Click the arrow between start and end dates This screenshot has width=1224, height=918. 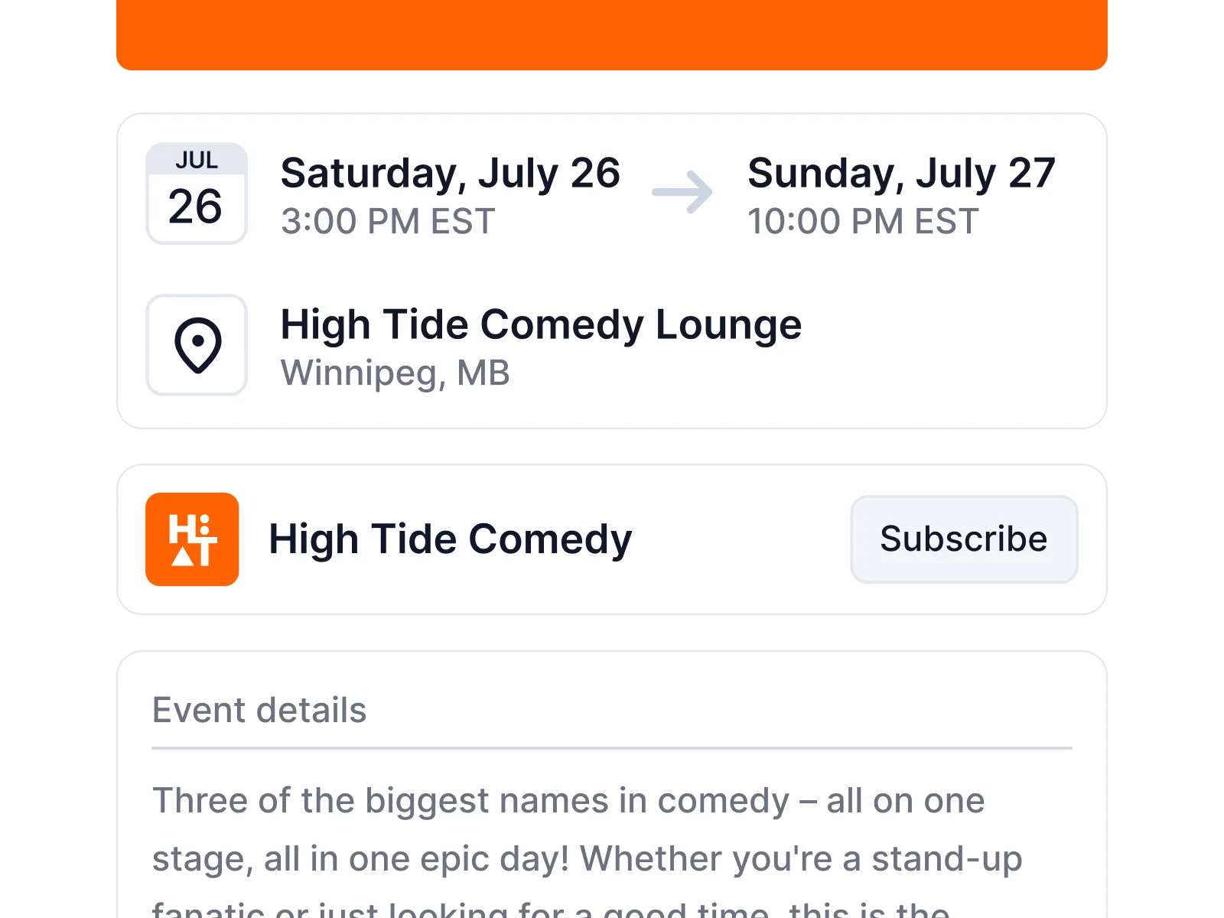click(x=682, y=192)
